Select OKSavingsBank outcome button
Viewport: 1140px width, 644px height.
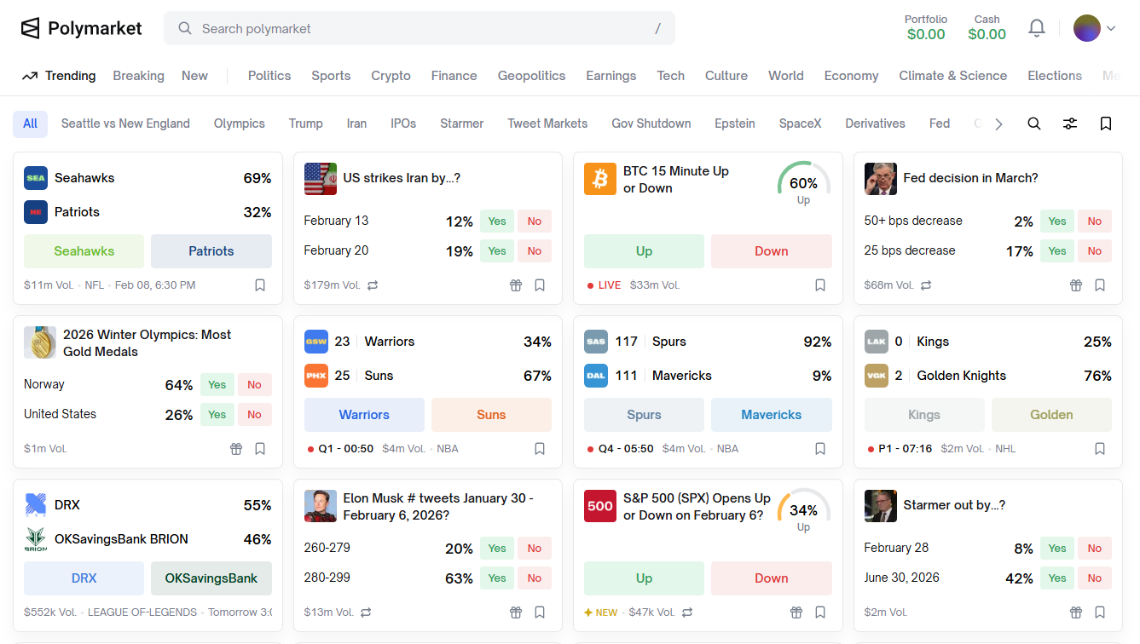[x=211, y=578]
